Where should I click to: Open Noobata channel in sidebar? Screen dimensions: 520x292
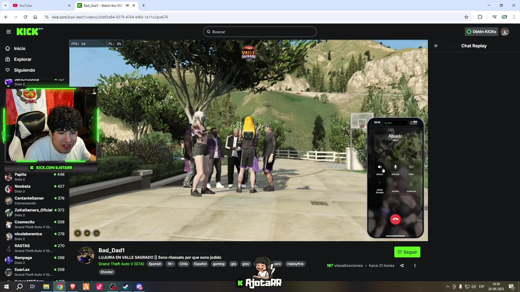click(35, 189)
